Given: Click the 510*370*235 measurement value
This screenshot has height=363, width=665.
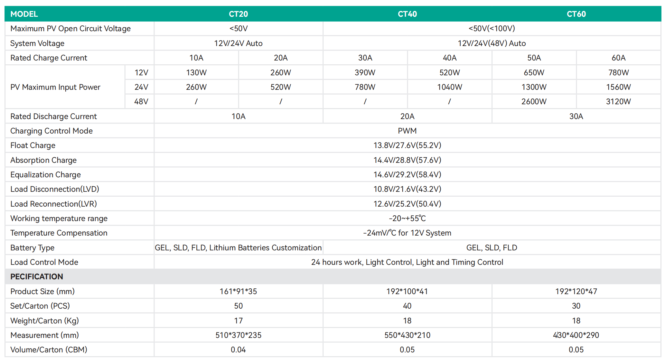Looking at the screenshot, I should [238, 335].
